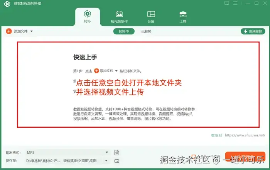Click the orange plus 添加文件 button in toolbar

coord(9,31)
